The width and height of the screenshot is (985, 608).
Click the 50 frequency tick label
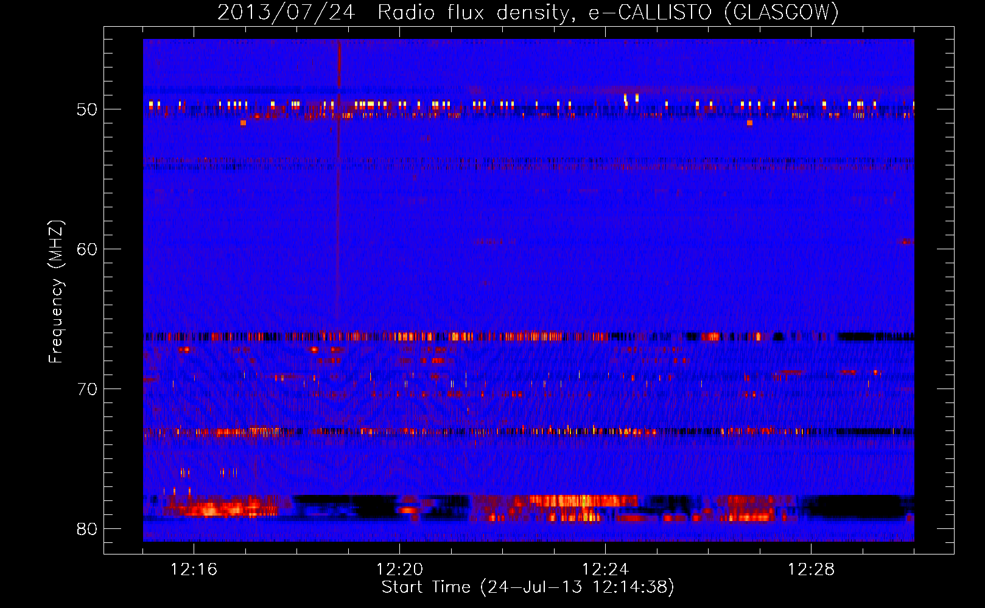point(87,109)
